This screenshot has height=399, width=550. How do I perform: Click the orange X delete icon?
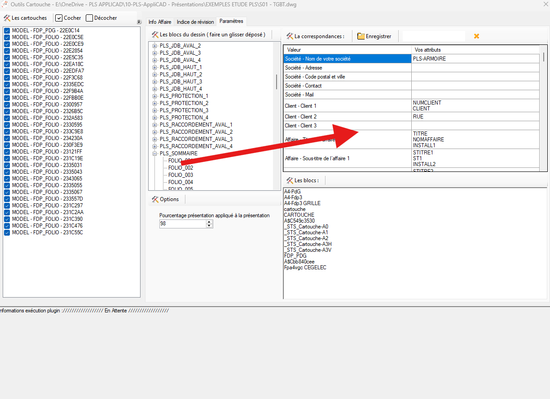point(476,36)
